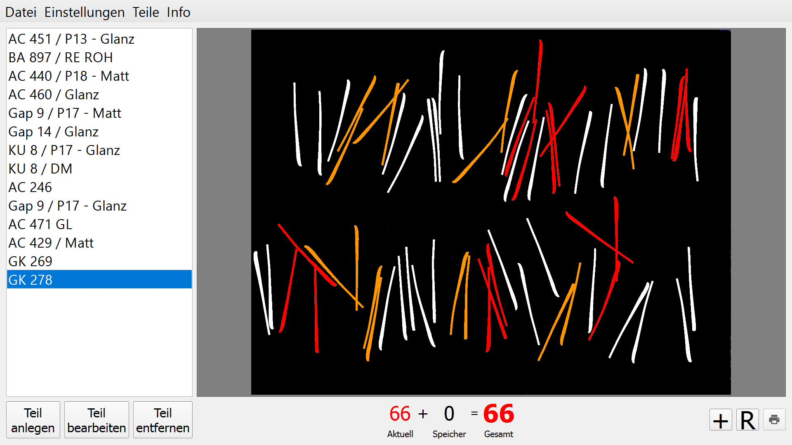This screenshot has width=792, height=445.
Task: Select KU 8 / DM entry
Action: 99,169
